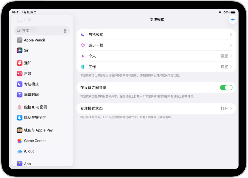Open 减少干扰 focus settings
Viewport: 248px width, 178px height.
pyautogui.click(x=155, y=45)
